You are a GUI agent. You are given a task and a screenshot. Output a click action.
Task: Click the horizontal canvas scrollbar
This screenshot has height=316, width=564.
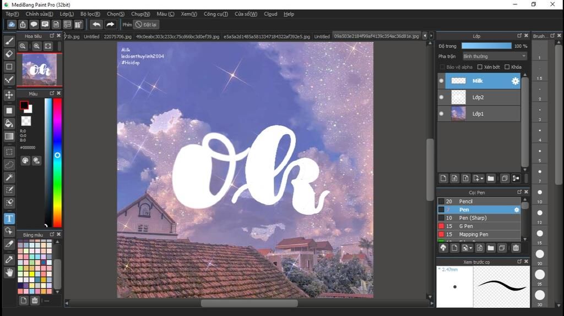[x=249, y=303]
